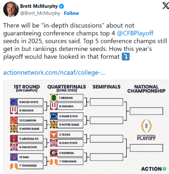The image size is (169, 174).
Task: Open Brett McMurphy's profile photo
Action: pos(11,10)
